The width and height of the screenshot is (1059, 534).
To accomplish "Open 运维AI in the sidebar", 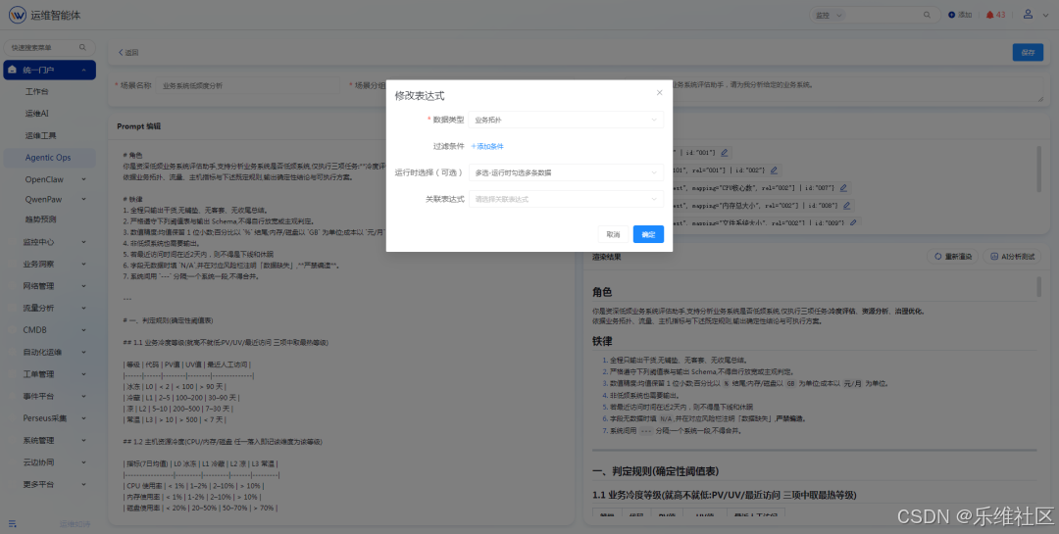I will tap(36, 114).
